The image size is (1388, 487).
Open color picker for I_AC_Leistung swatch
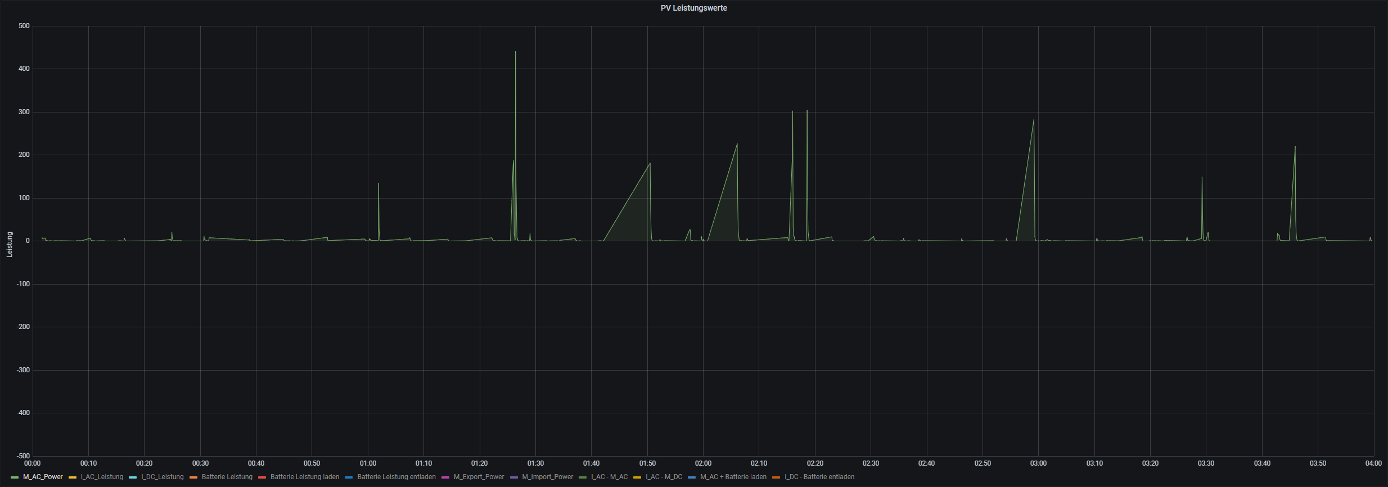73,477
